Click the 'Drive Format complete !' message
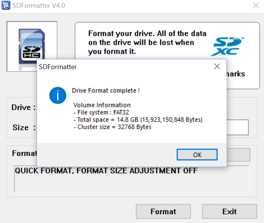 point(106,90)
